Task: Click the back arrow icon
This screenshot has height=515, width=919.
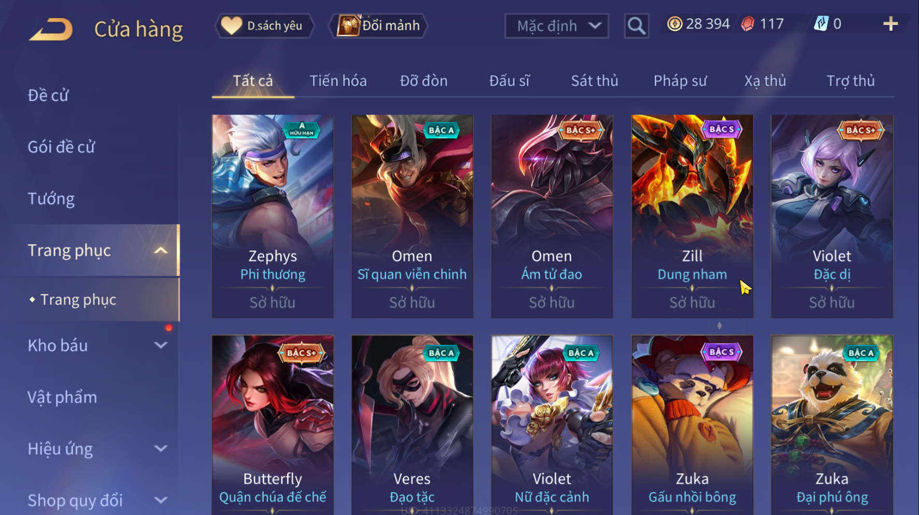Action: (51, 29)
